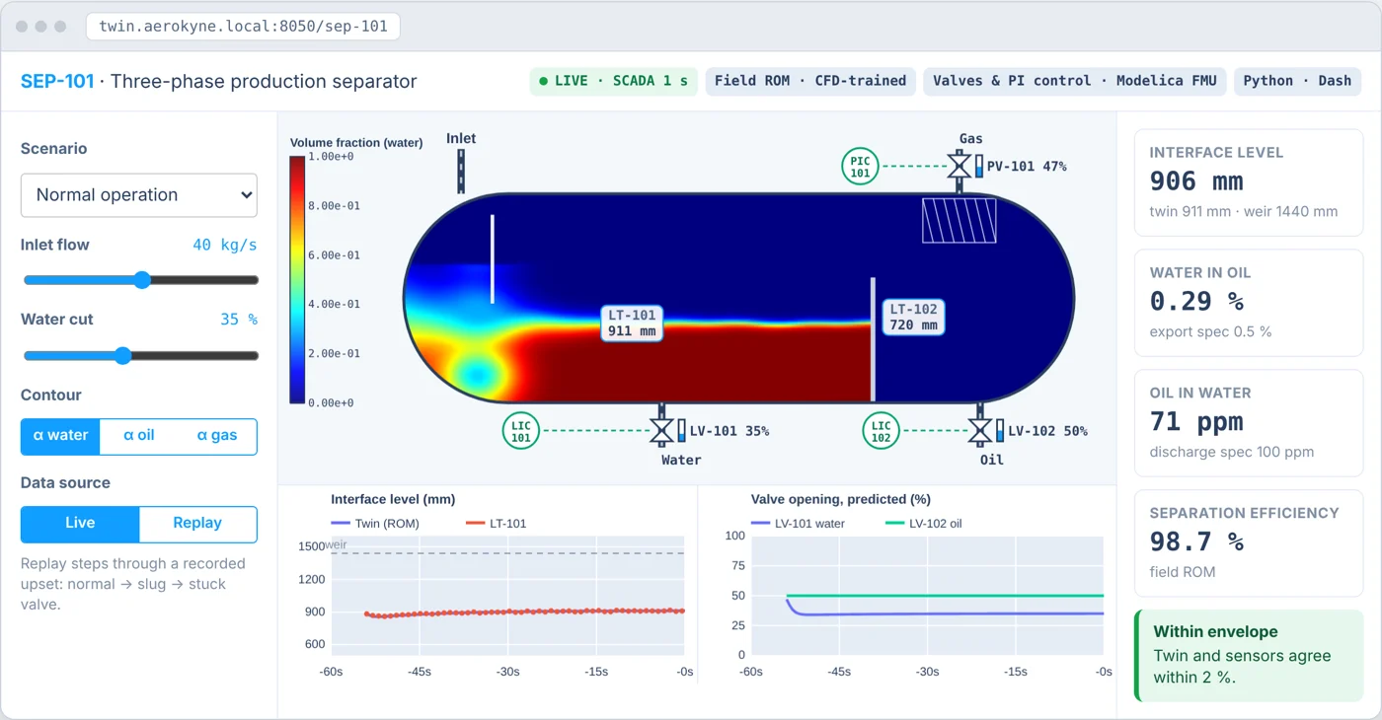Click the Interface Level 906 mm card
This screenshot has height=720, width=1382.
(1249, 182)
